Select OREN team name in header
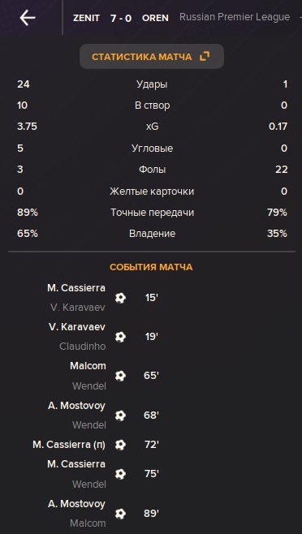The height and width of the screenshot is (534, 302). click(x=155, y=18)
